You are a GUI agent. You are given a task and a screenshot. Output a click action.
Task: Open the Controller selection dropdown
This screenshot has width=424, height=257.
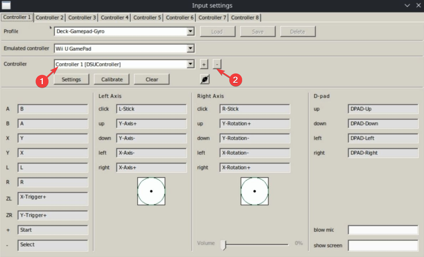(x=191, y=64)
